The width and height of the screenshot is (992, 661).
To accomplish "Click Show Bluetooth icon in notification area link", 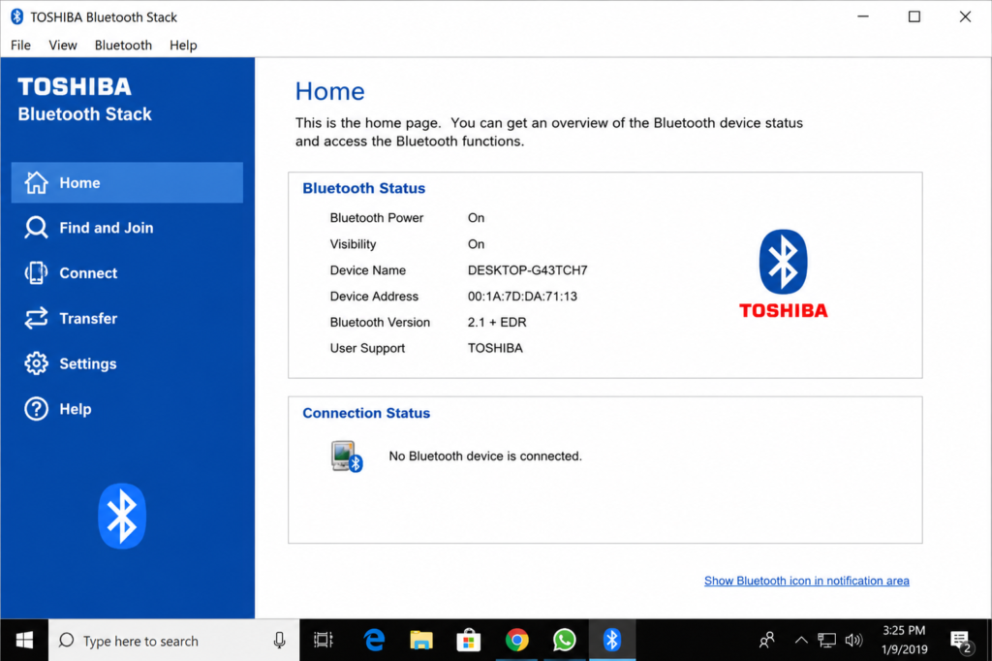I will (x=807, y=581).
